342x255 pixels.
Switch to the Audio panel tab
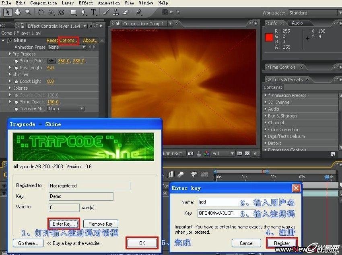pyautogui.click(x=297, y=23)
